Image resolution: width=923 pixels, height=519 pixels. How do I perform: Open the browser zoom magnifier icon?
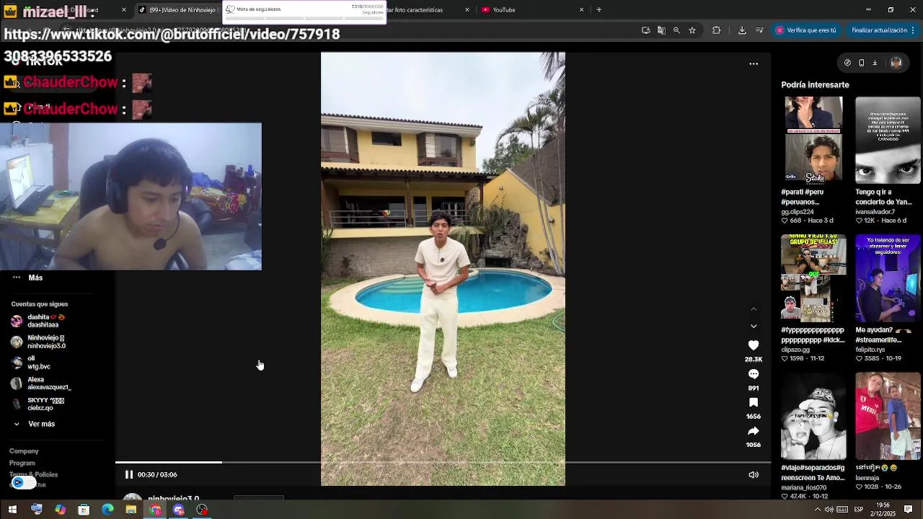[x=676, y=30]
